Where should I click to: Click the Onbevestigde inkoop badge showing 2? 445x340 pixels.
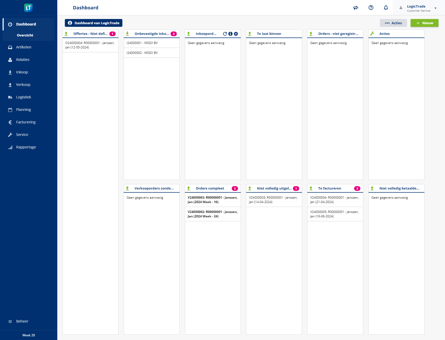(x=174, y=34)
